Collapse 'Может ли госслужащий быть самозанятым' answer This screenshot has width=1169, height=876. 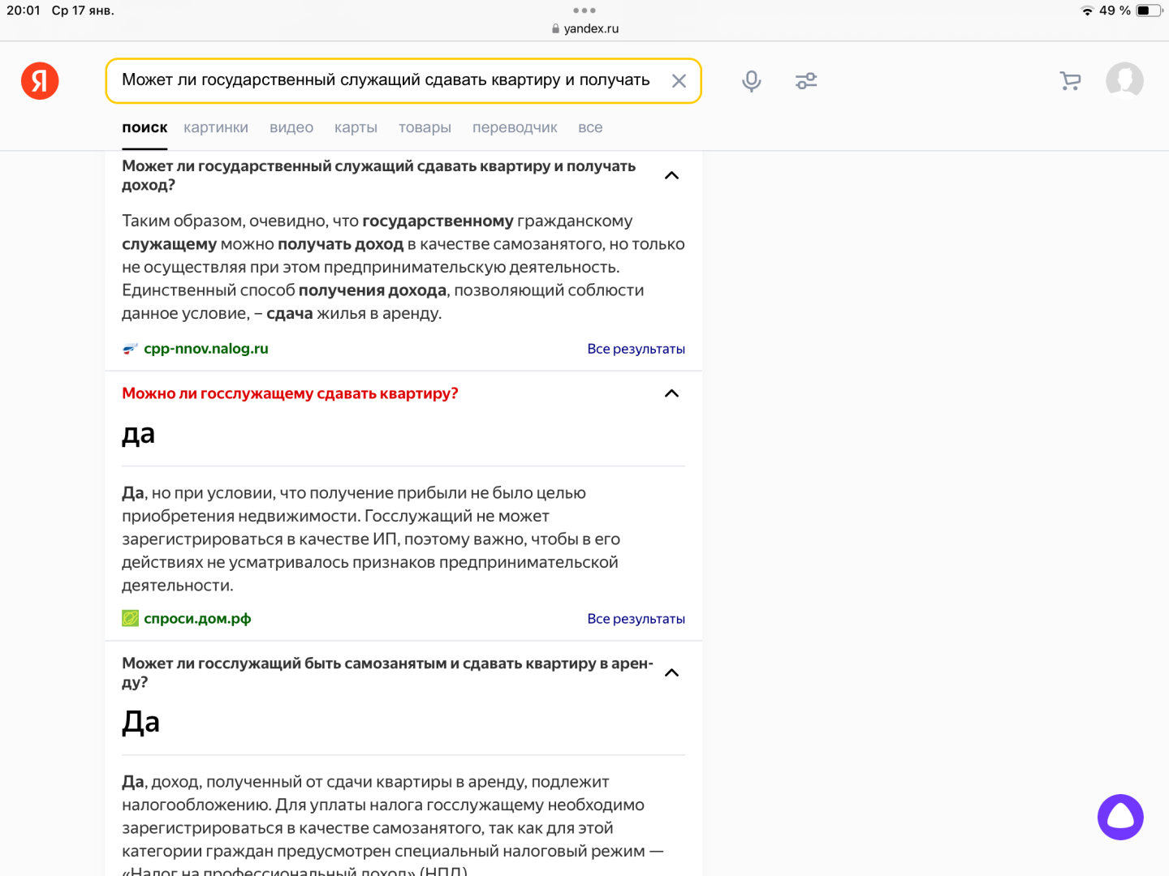pyautogui.click(x=671, y=672)
